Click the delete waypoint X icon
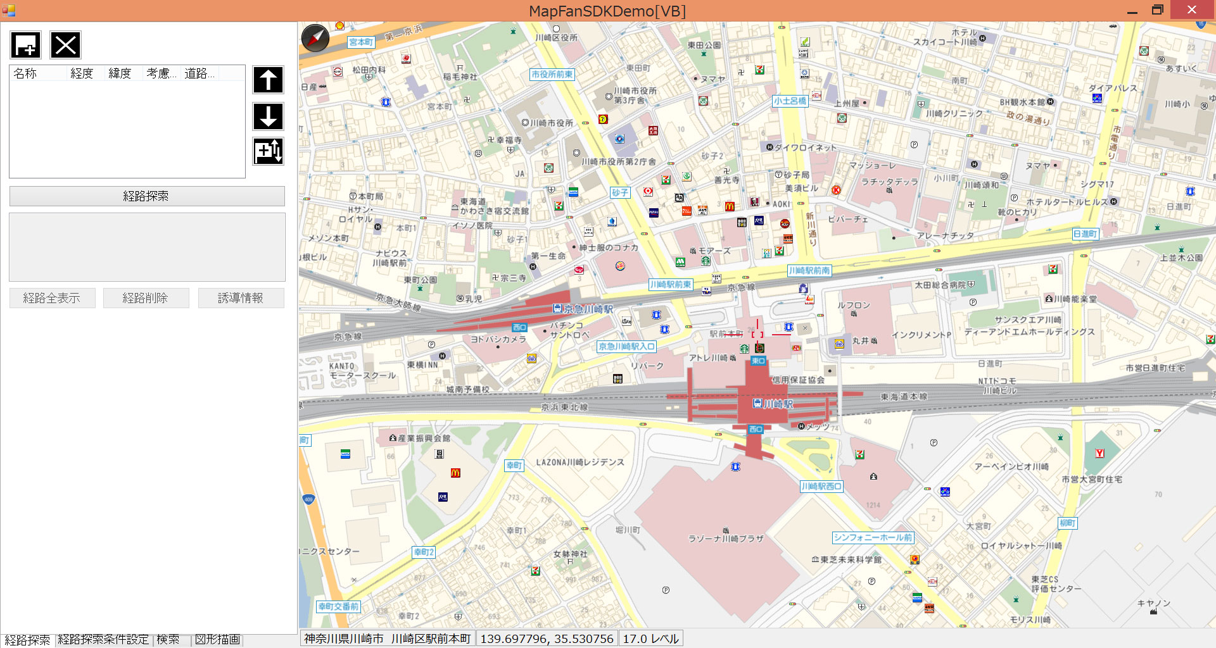The width and height of the screenshot is (1216, 648). 65,45
